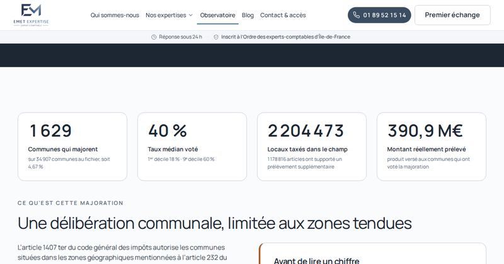Click produit versé aux communes text
This screenshot has height=264, width=504.
pos(428,163)
